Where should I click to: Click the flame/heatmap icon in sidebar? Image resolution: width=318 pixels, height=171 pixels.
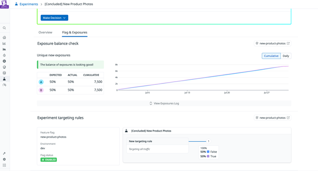click(x=4, y=55)
